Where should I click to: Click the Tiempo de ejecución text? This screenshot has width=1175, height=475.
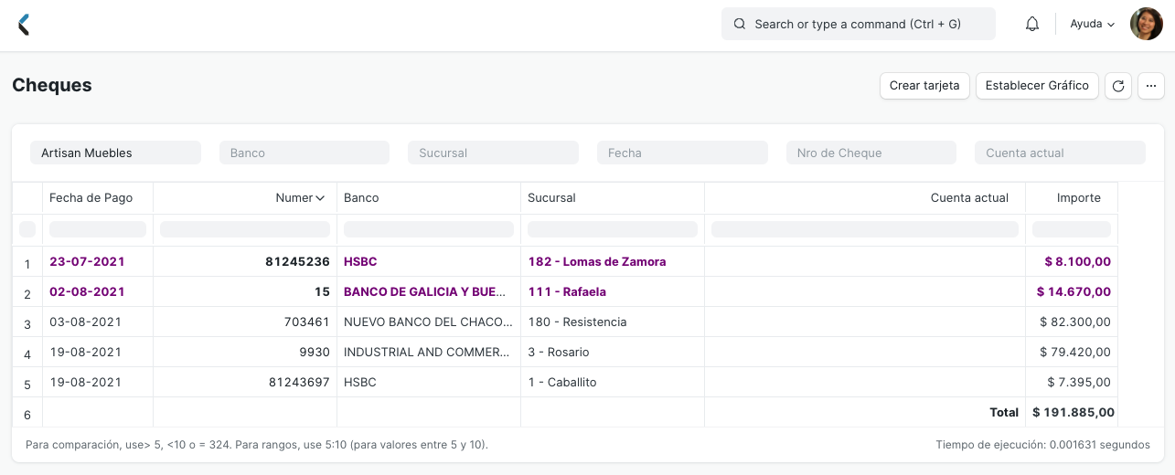tap(1042, 445)
